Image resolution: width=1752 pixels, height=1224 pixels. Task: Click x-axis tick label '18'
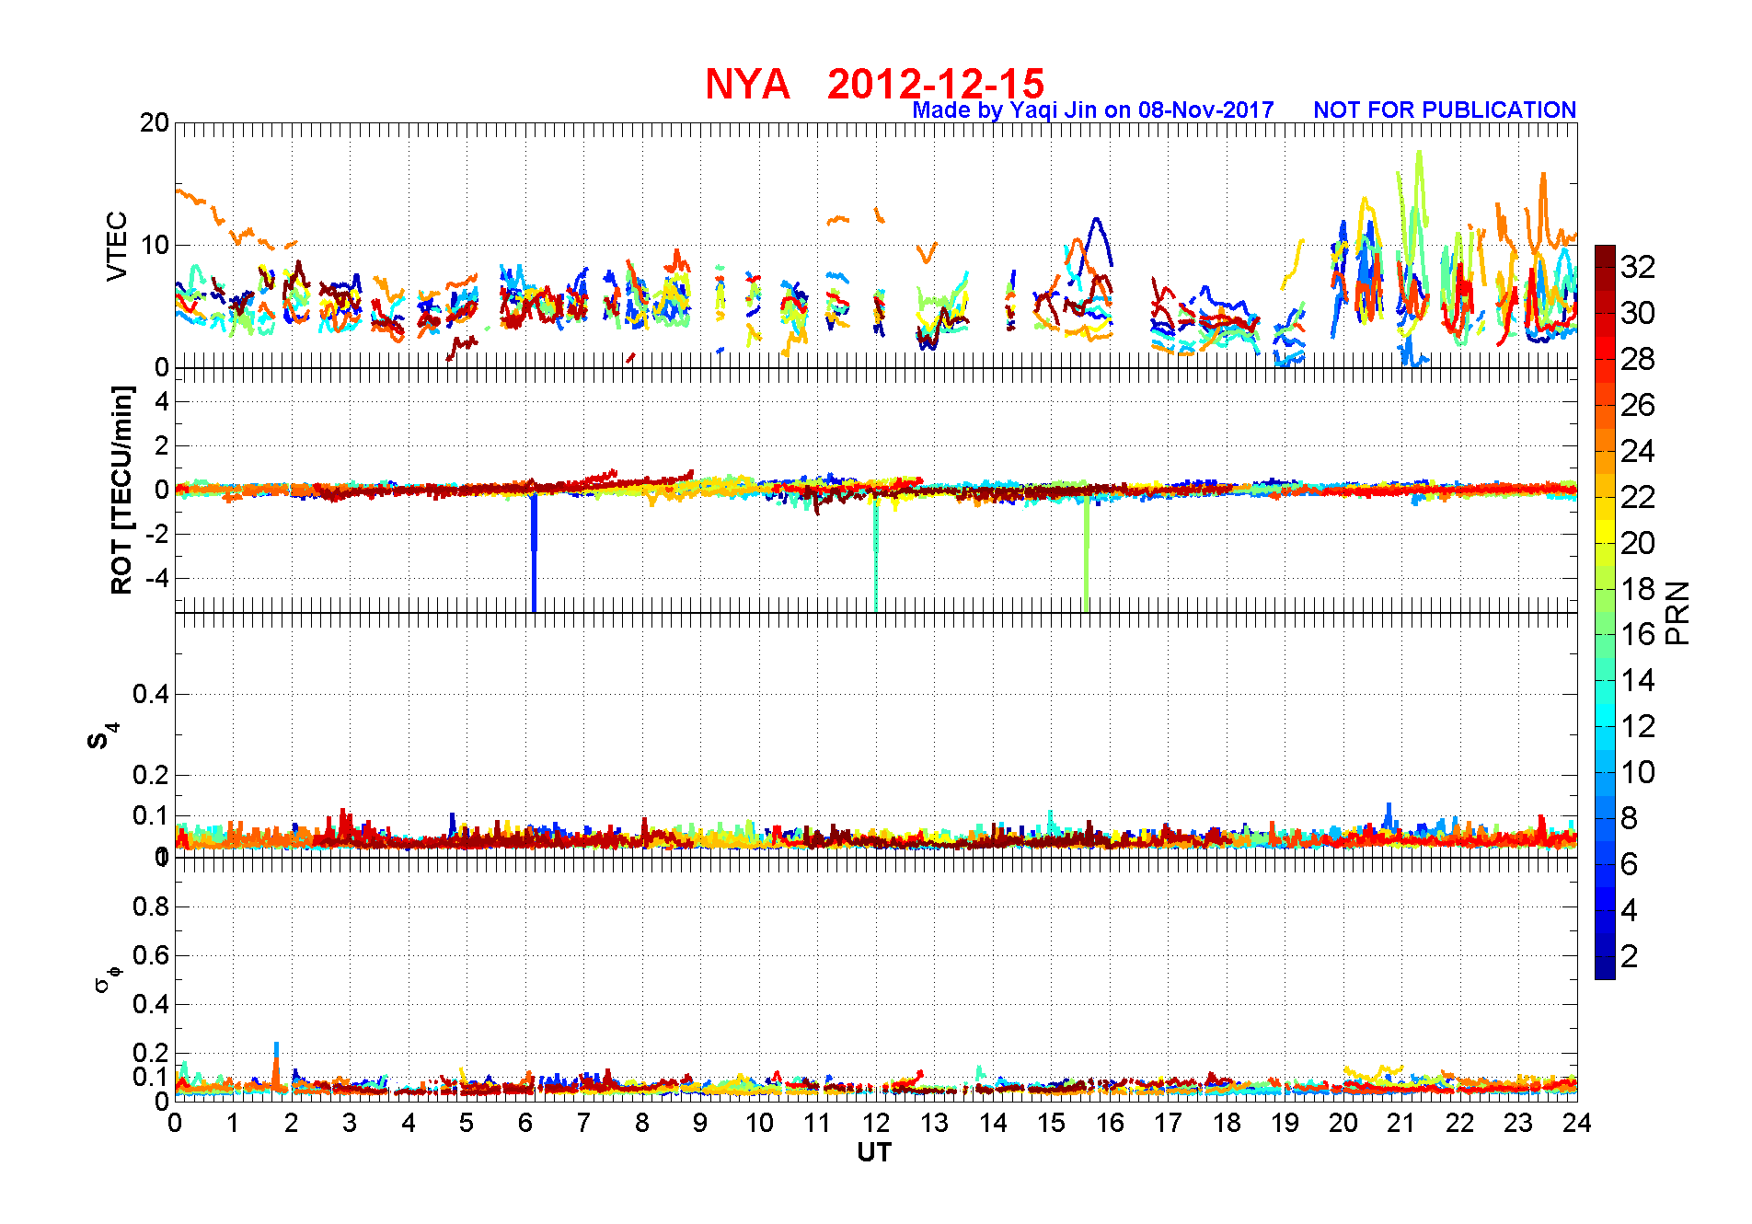point(1227,1123)
